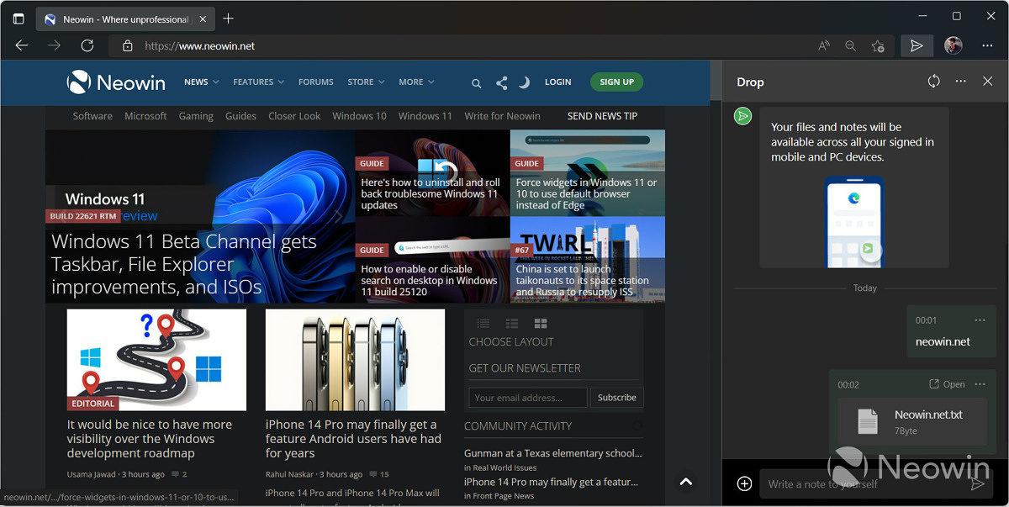Switch to the grid layout
Image resolution: width=1009 pixels, height=507 pixels.
click(541, 323)
